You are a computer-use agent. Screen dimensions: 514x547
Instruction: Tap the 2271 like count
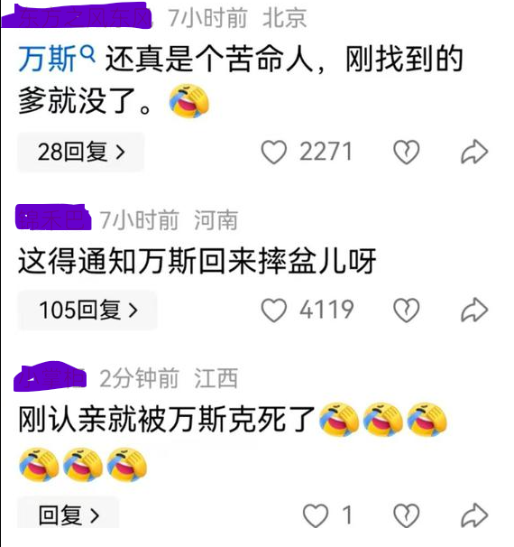[326, 153]
